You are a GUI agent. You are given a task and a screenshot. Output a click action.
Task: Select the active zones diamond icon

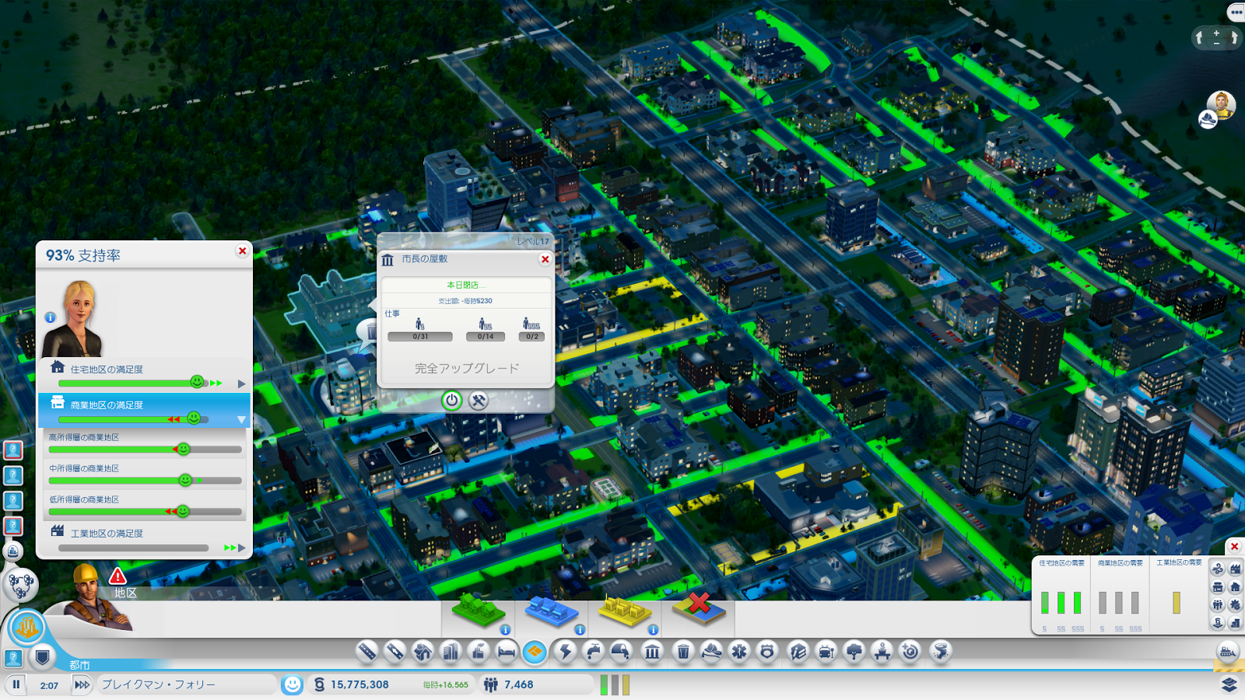tap(535, 651)
